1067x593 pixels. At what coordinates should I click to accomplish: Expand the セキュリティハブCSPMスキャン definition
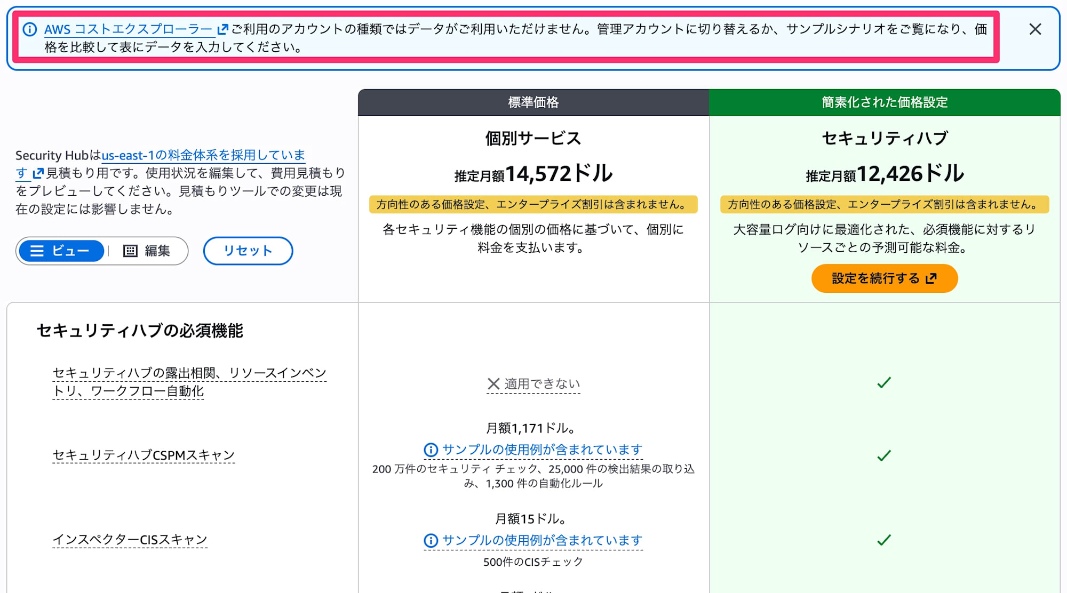(142, 455)
